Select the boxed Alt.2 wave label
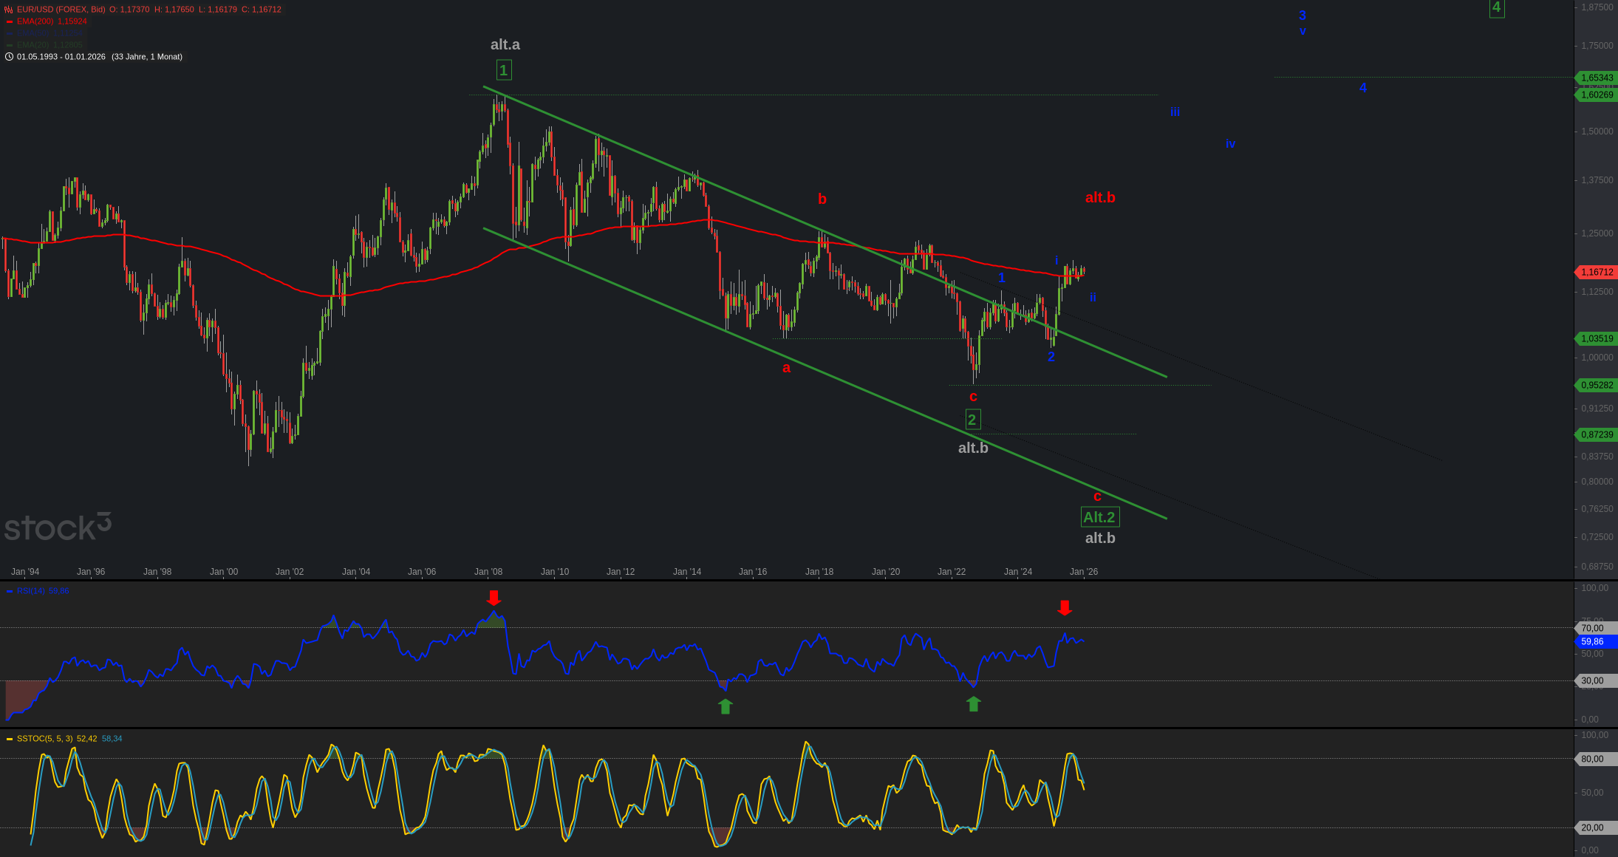The height and width of the screenshot is (857, 1618). tap(1099, 517)
